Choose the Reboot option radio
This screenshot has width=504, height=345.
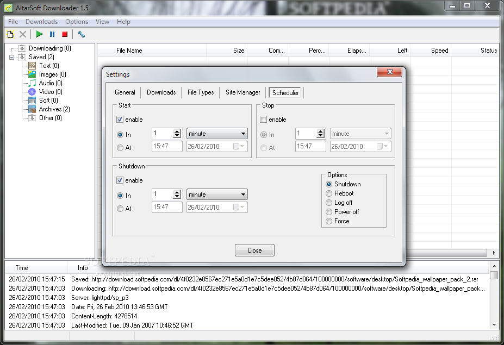point(329,193)
